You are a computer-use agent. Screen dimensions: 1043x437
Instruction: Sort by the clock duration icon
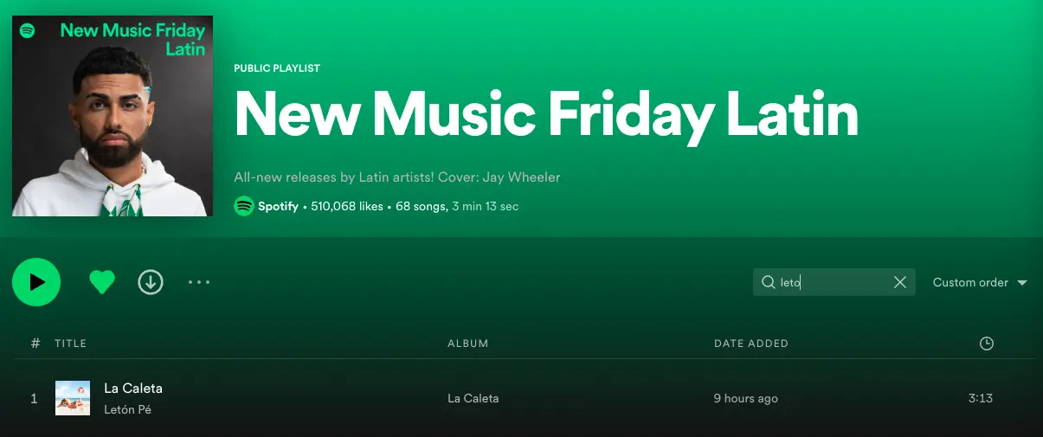[x=986, y=344]
